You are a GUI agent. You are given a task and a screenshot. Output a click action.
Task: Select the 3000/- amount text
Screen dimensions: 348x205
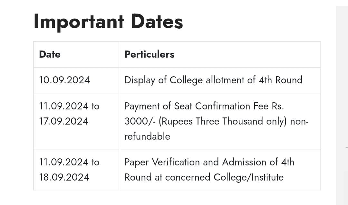coord(140,121)
